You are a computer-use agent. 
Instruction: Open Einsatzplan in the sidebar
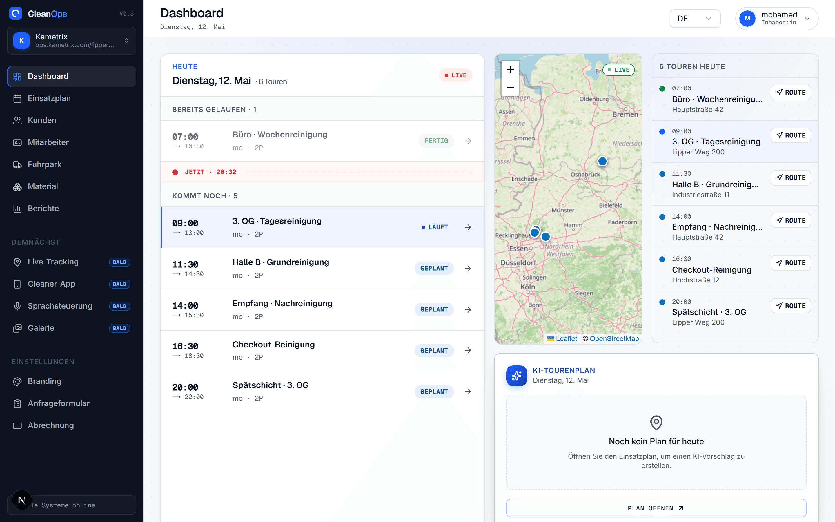[71, 98]
